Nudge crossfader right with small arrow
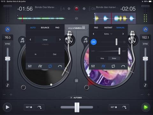 (98, 107)
